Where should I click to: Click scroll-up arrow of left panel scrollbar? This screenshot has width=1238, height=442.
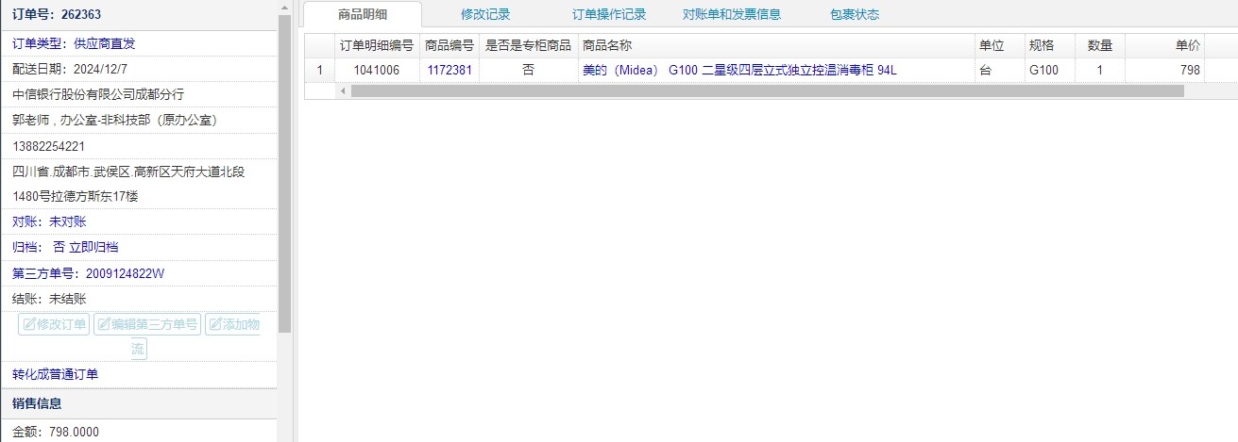tap(285, 8)
